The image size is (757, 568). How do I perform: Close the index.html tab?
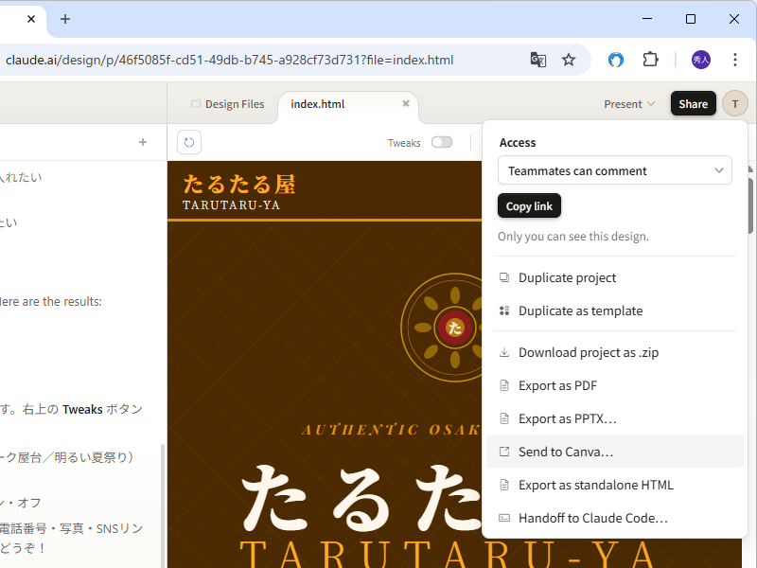406,104
